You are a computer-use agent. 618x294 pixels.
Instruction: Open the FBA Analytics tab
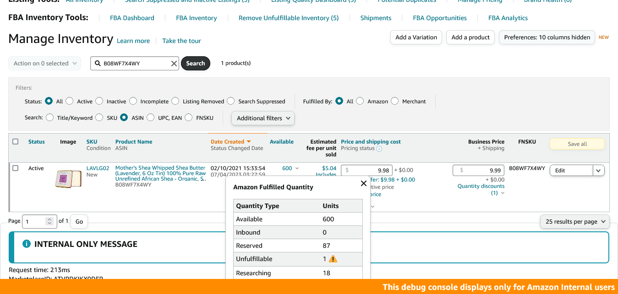click(508, 18)
